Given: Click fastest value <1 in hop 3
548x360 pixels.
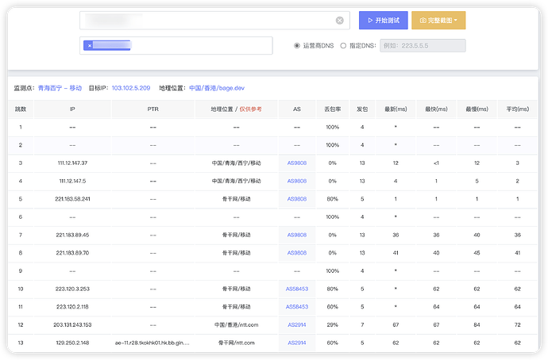Looking at the screenshot, I should tap(436, 163).
